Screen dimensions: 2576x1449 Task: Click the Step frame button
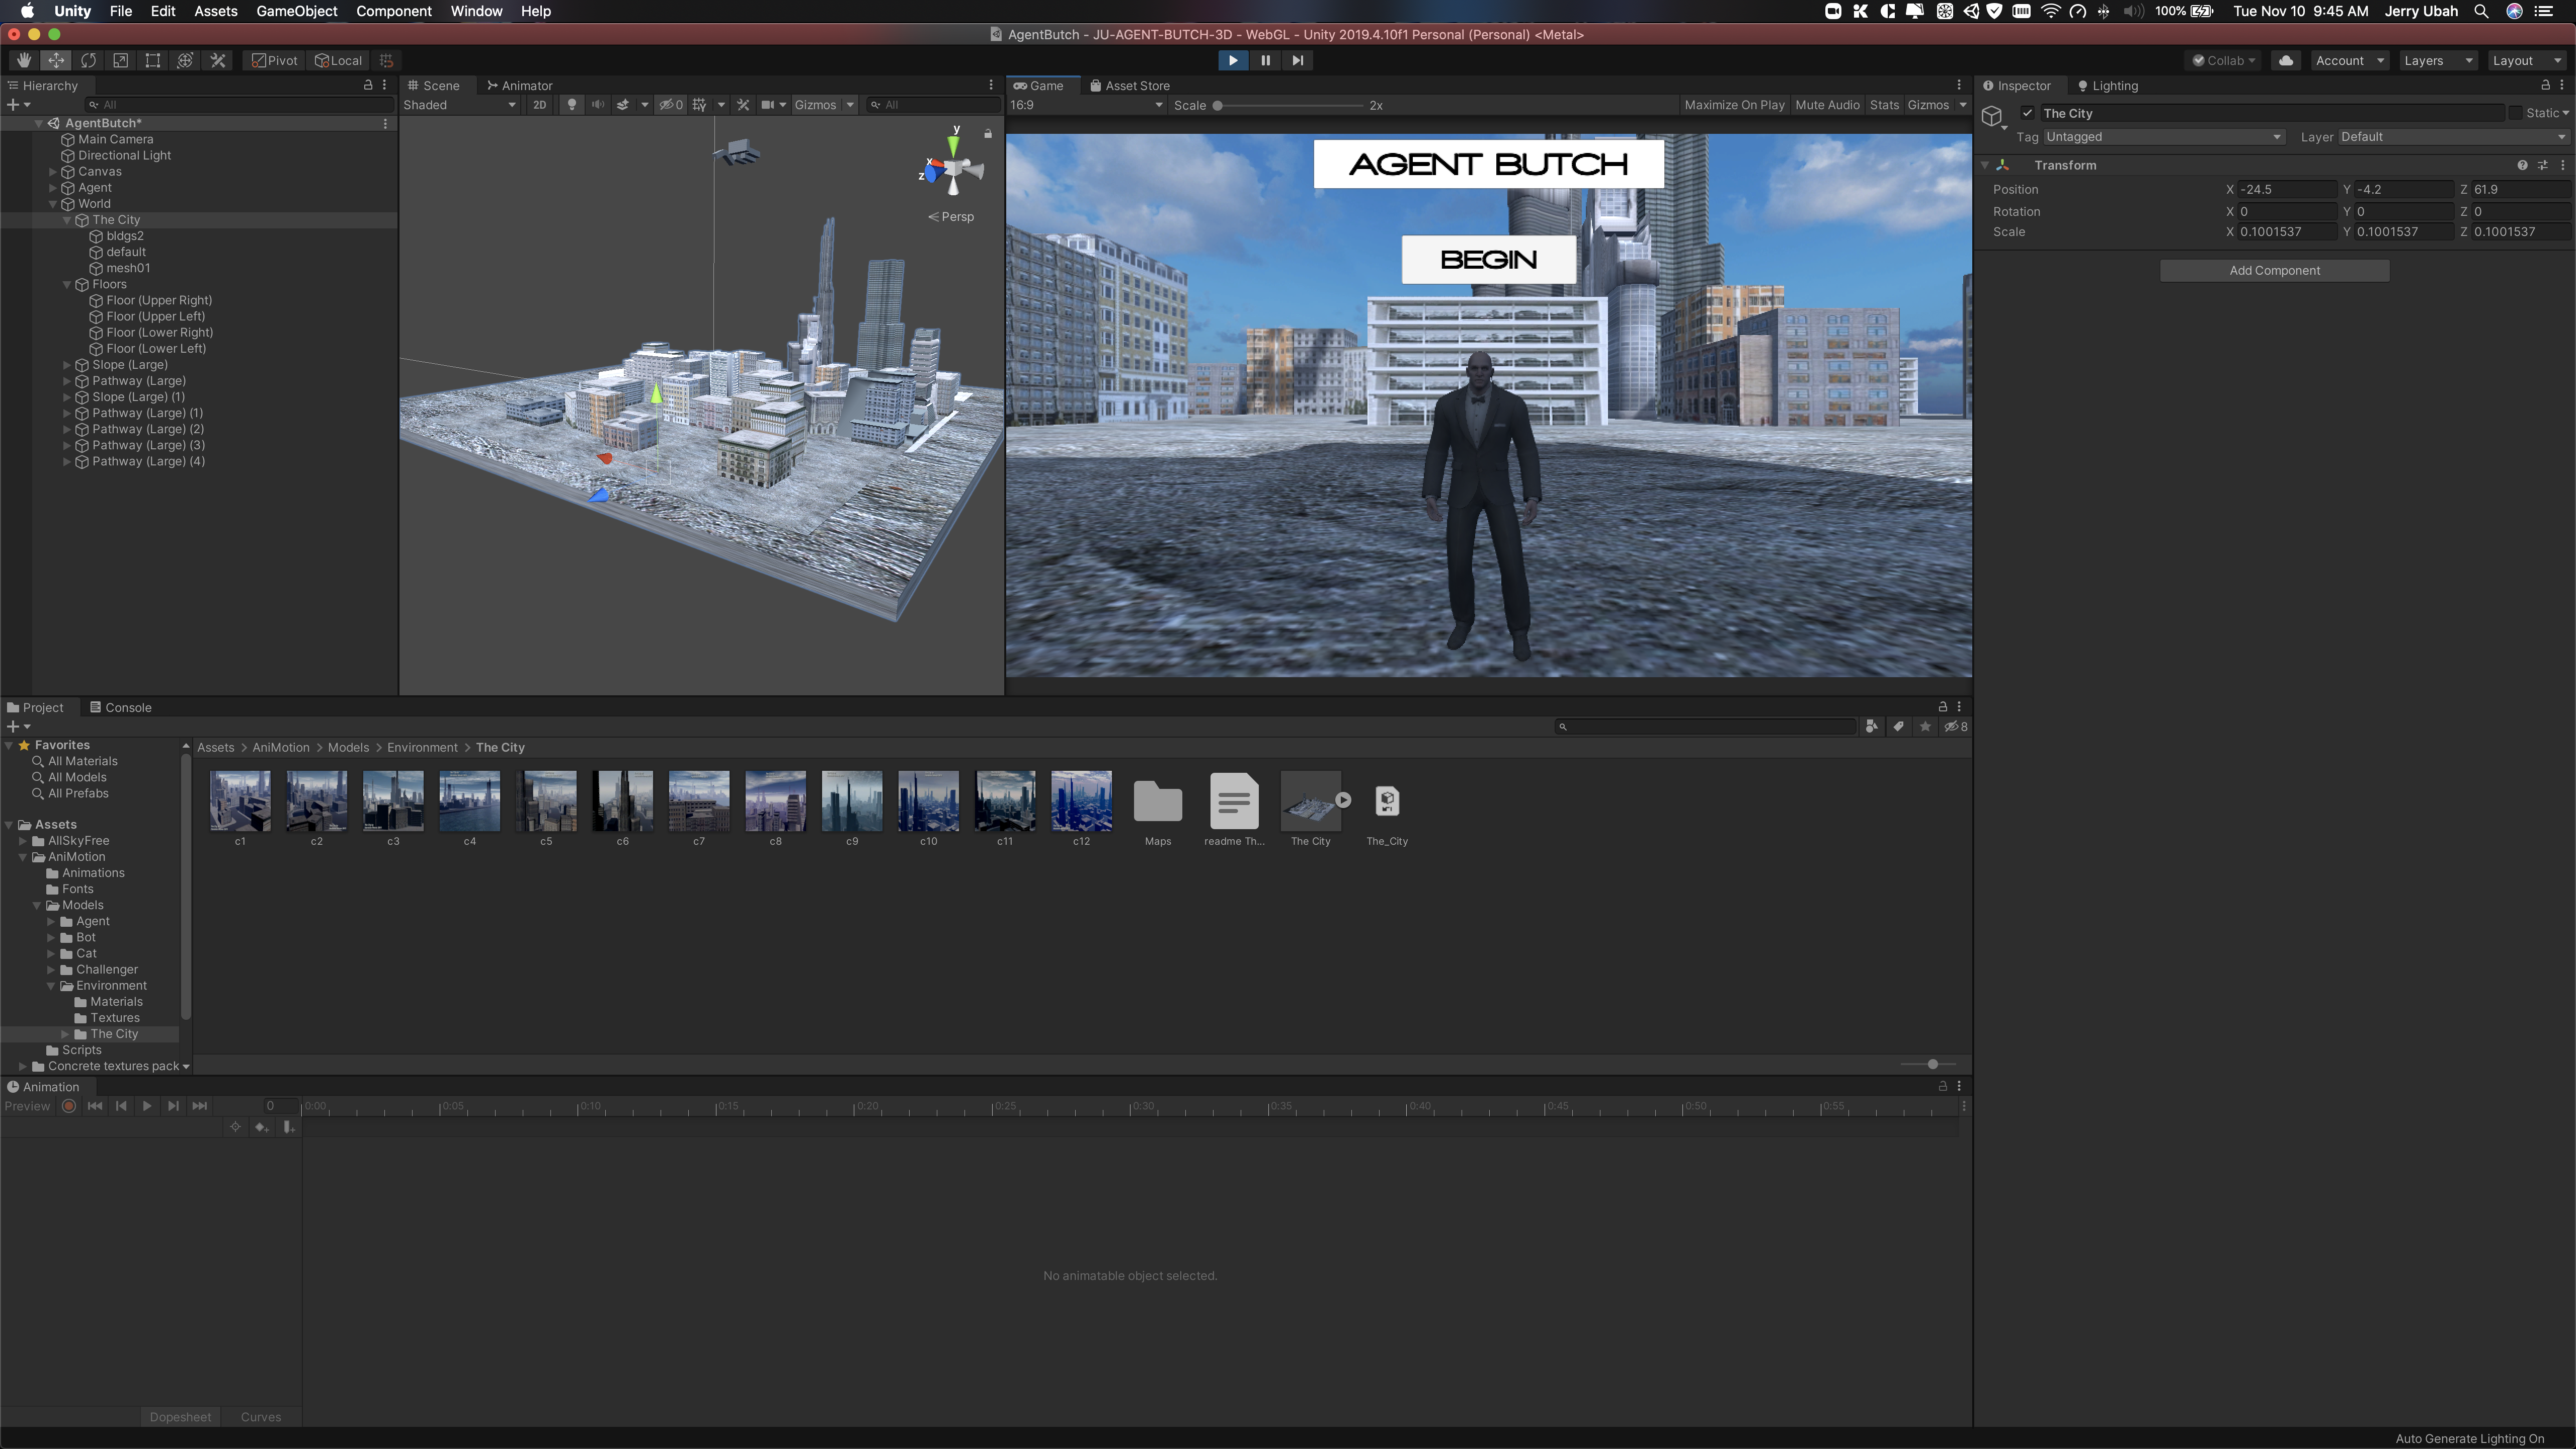tap(1297, 60)
